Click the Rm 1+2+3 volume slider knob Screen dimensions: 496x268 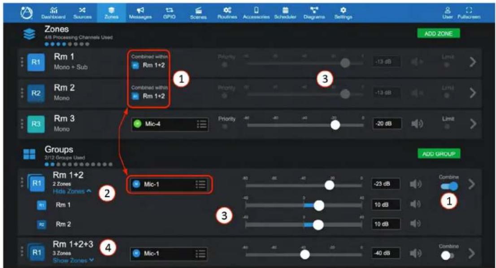pyautogui.click(x=305, y=255)
